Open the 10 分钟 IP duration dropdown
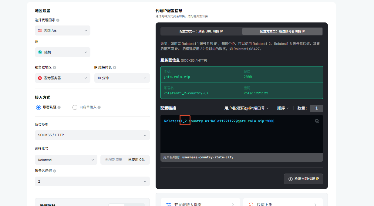374x206 pixels. click(122, 78)
